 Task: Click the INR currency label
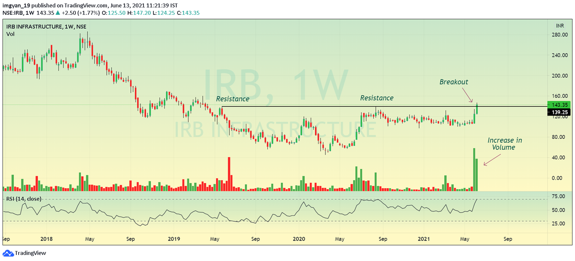561,25
